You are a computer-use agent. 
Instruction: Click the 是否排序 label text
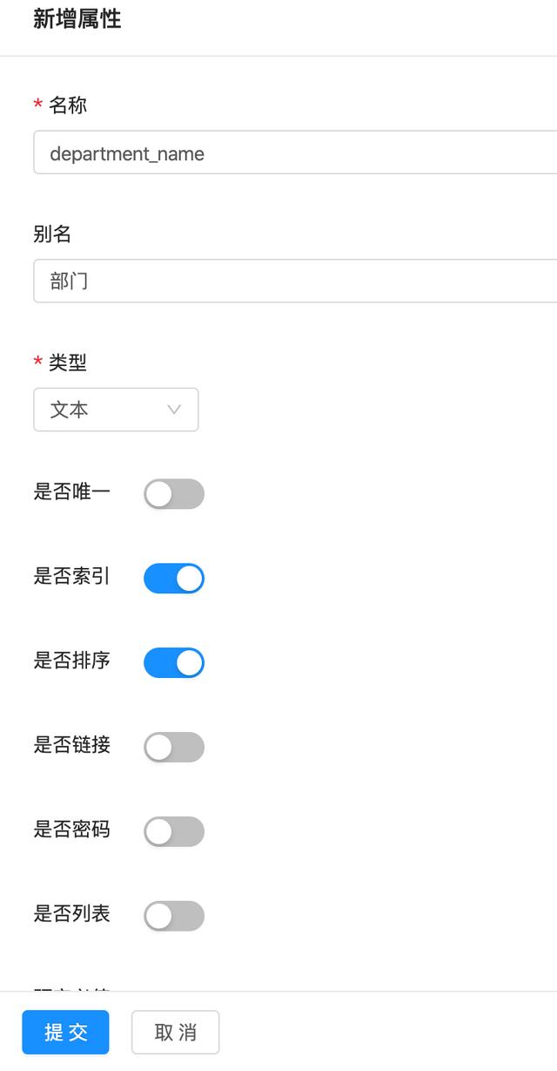(72, 661)
